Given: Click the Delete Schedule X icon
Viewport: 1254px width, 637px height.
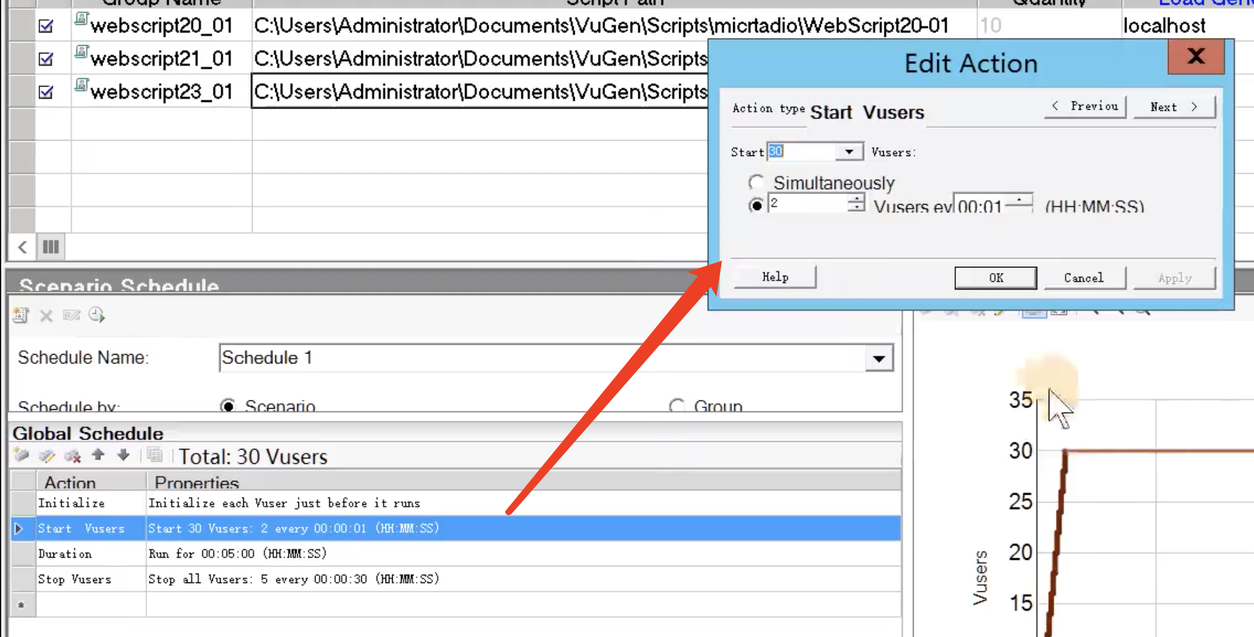Looking at the screenshot, I should click(46, 316).
